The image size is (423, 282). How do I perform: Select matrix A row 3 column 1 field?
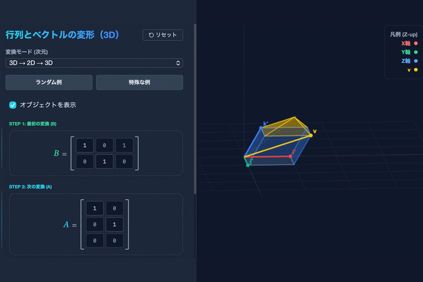[x=94, y=241]
